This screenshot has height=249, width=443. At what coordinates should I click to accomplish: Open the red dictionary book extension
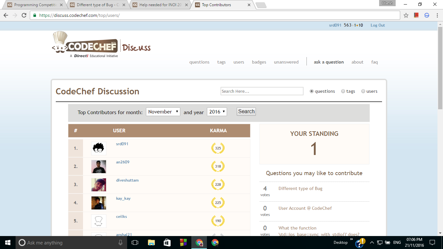point(416,15)
